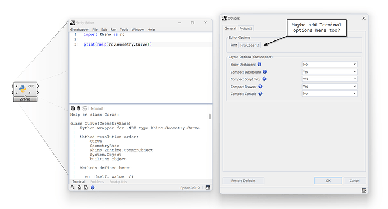Cancel the Options dialog
This screenshot has width=388, height=209.
pos(354,181)
